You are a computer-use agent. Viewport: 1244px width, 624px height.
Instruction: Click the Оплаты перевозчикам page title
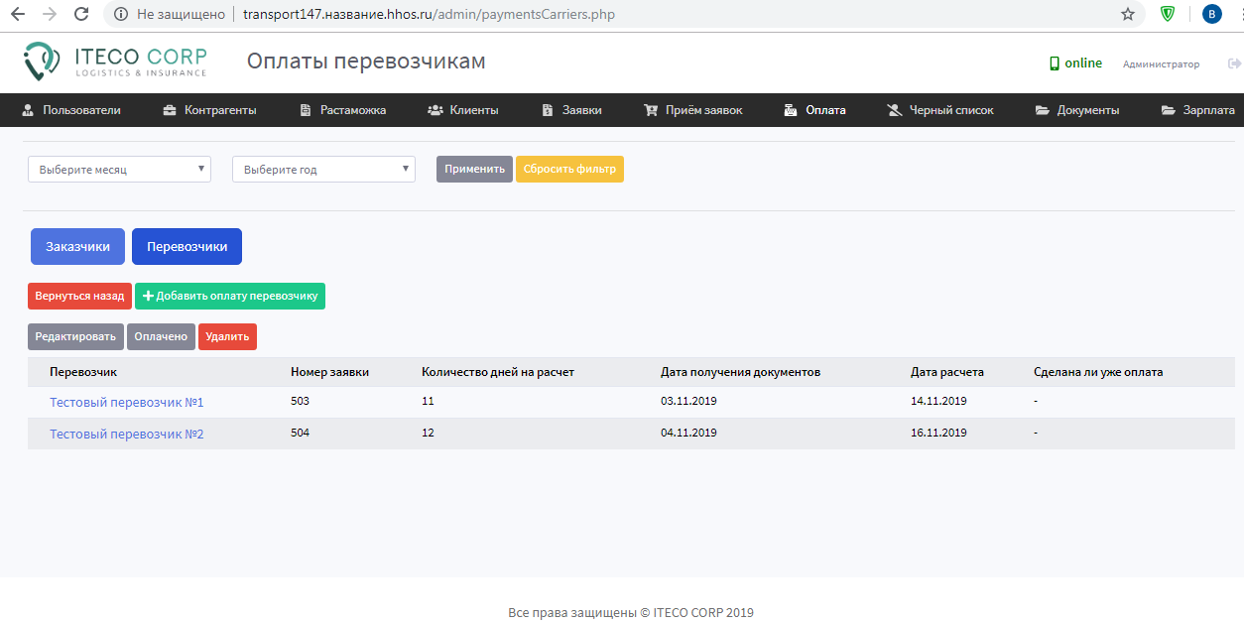366,62
